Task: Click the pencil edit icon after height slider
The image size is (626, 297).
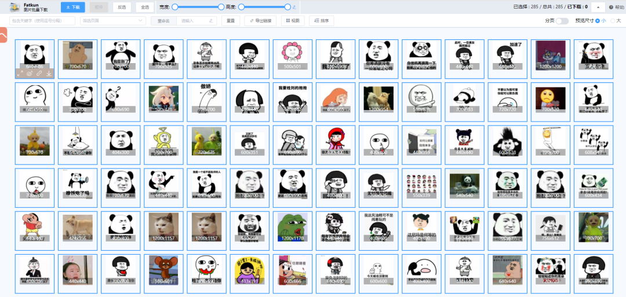Action: (294, 7)
